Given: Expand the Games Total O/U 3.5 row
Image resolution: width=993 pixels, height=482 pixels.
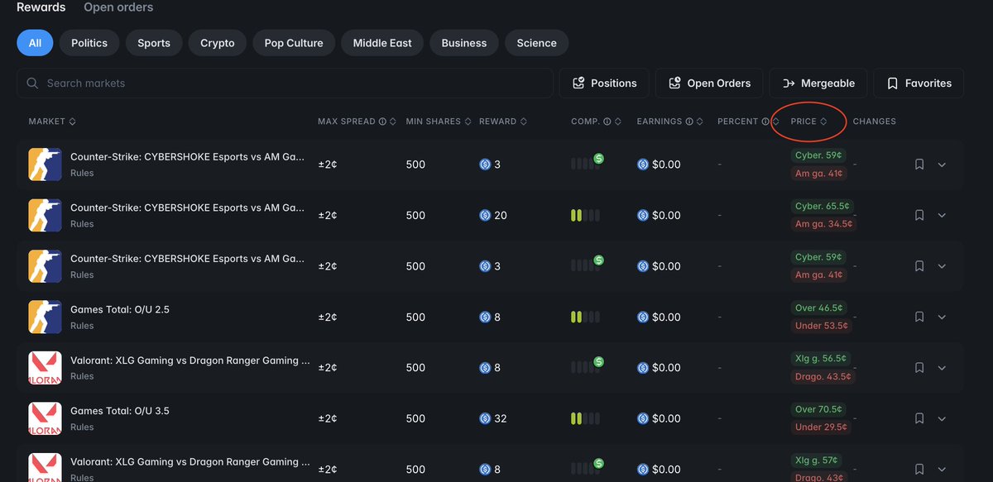Looking at the screenshot, I should tap(942, 419).
